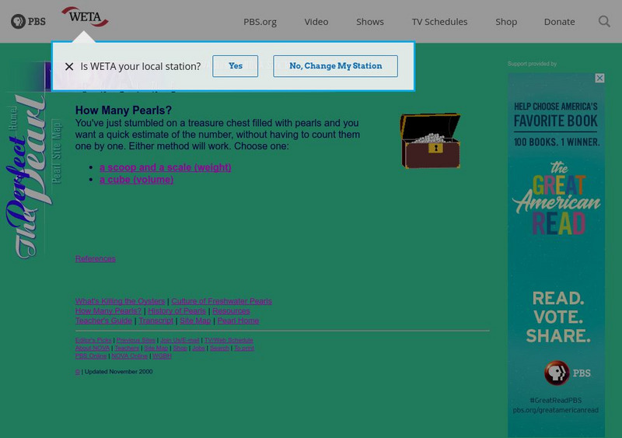Click the copyright symbol link
This screenshot has width=622, height=438.
[x=77, y=372]
